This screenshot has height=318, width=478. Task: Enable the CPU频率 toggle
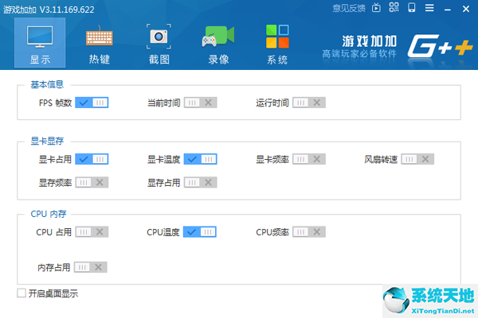309,232
